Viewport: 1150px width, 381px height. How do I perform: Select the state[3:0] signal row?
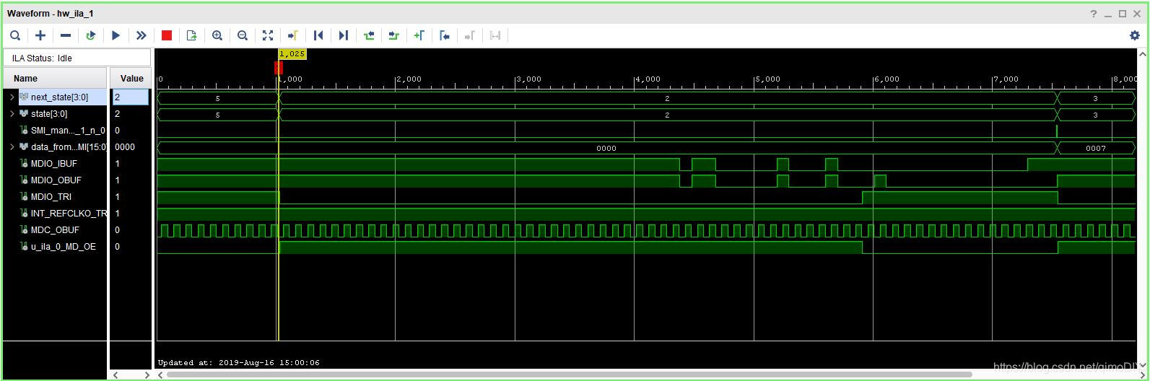tap(49, 113)
